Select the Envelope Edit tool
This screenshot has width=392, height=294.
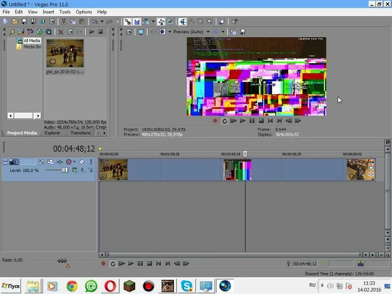(192, 22)
